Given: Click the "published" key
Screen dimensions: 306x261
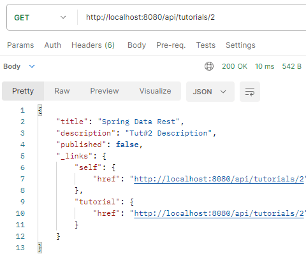Looking at the screenshot, I should (x=81, y=145).
